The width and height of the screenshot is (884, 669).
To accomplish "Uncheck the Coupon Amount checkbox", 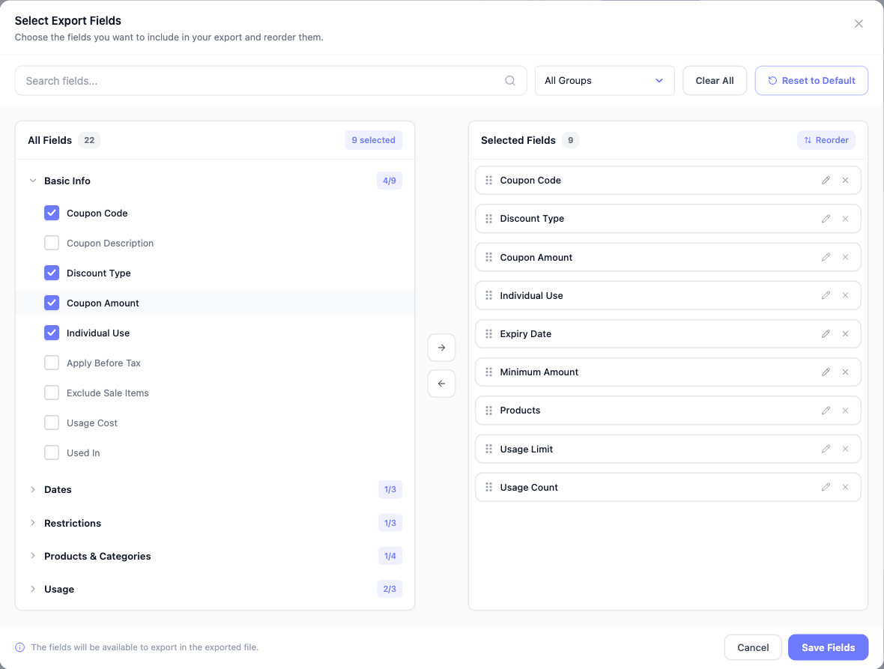I will click(51, 303).
